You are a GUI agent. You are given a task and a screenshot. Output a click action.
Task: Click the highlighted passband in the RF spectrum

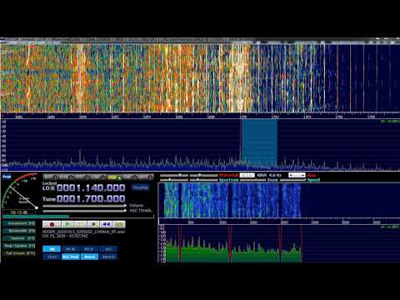tap(259, 143)
